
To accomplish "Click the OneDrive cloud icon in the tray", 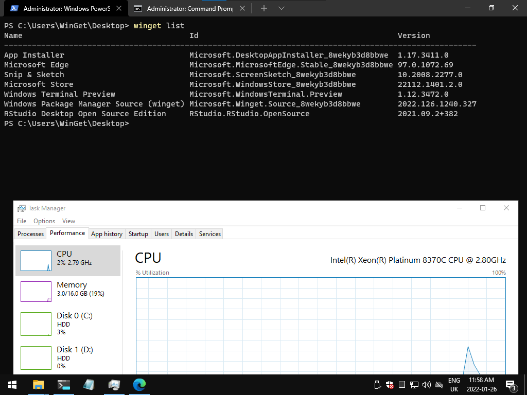I will click(439, 385).
